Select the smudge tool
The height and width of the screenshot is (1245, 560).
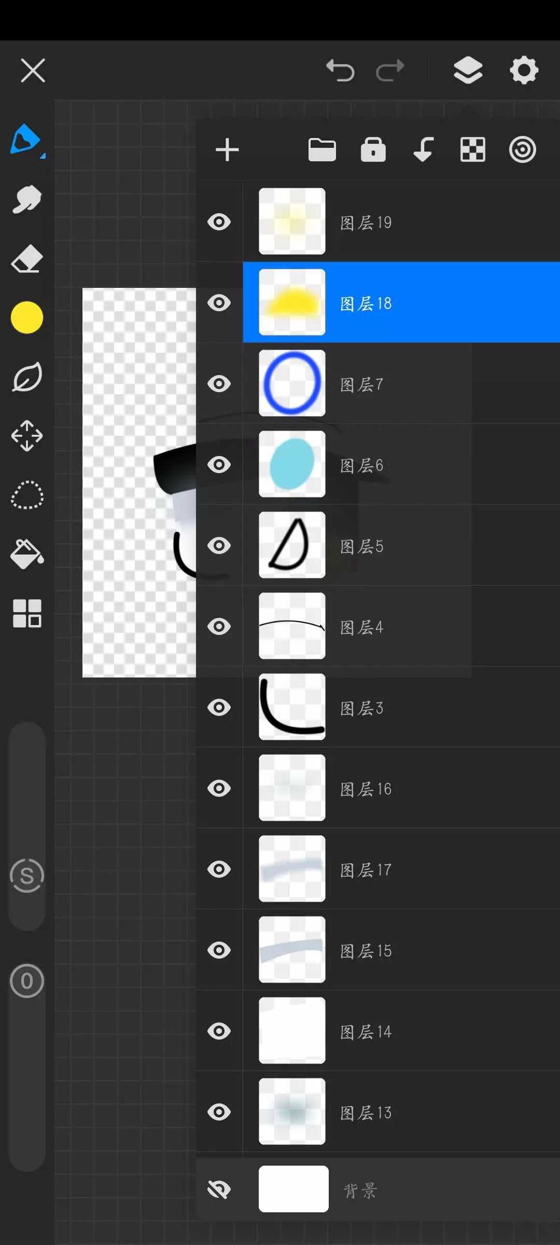tap(27, 200)
